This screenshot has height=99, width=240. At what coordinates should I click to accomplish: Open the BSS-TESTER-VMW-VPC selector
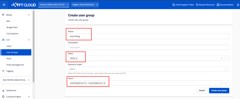[16, 80]
